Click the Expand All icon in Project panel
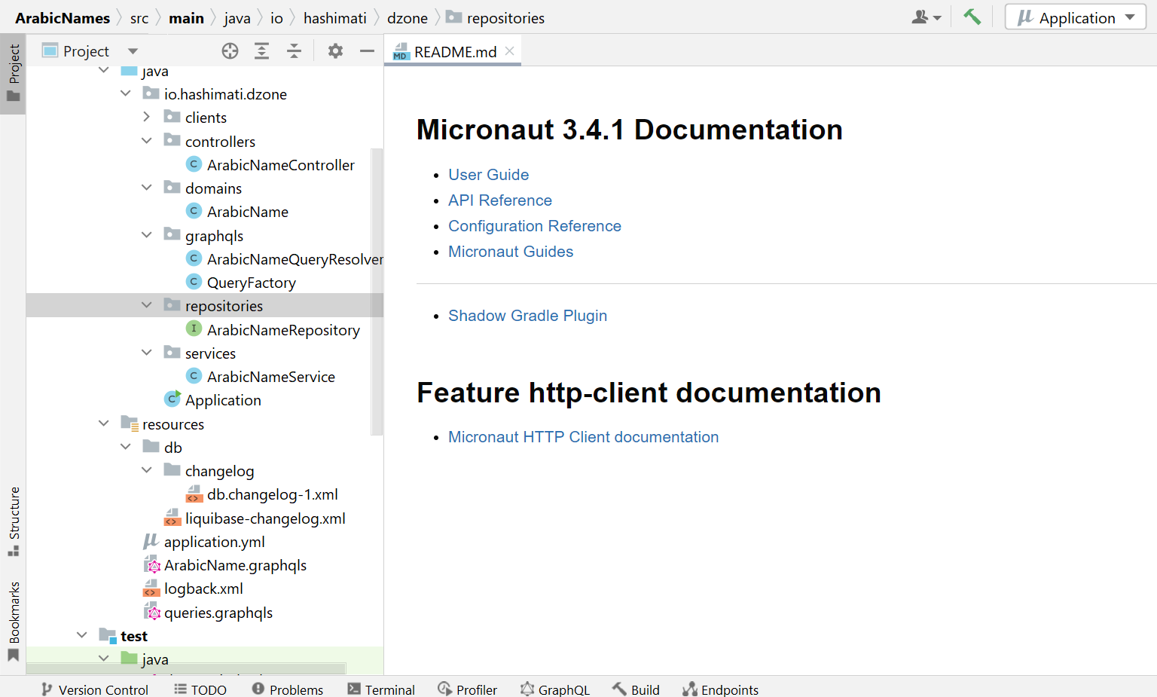Image resolution: width=1157 pixels, height=697 pixels. (261, 51)
